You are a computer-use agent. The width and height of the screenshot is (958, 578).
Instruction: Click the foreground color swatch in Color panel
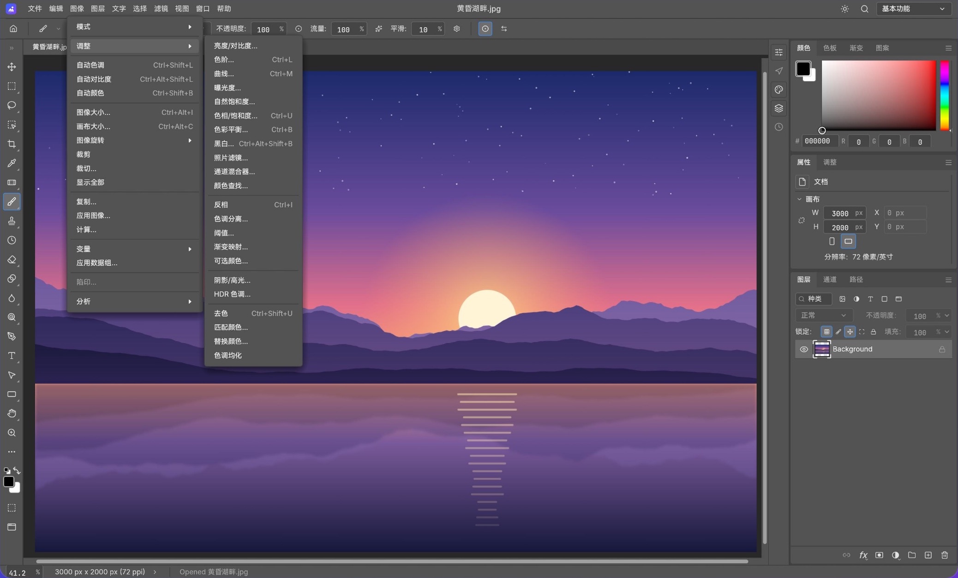pos(803,69)
